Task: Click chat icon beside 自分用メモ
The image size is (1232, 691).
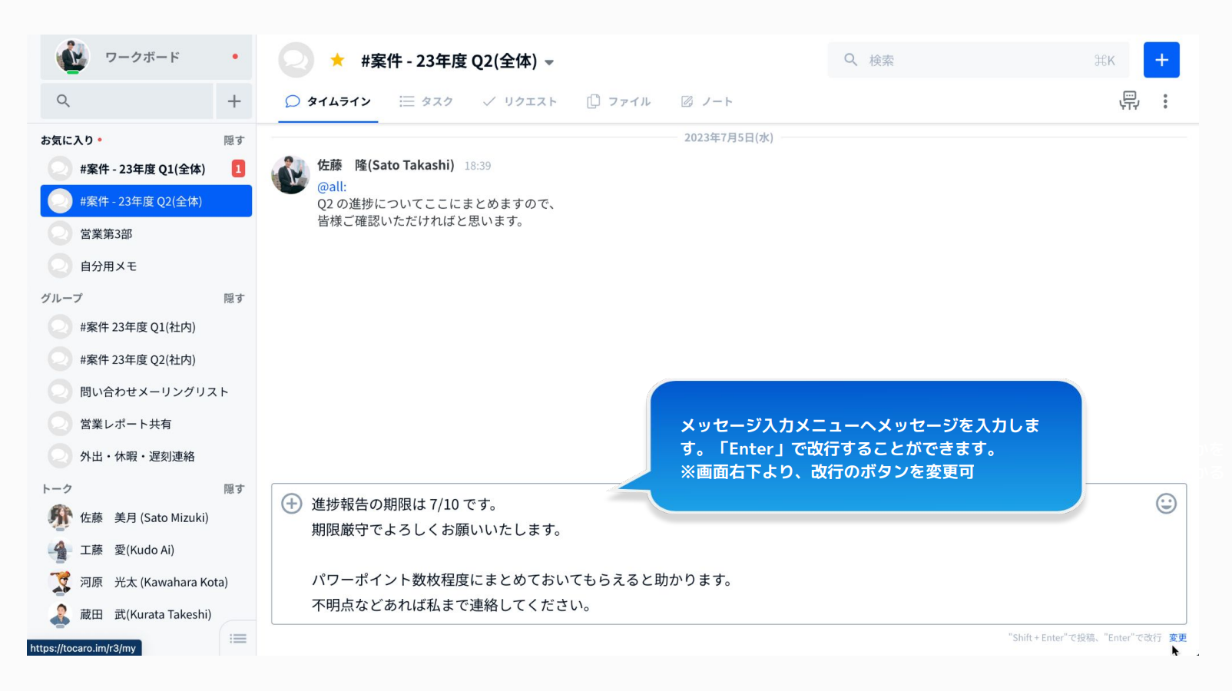Action: (x=60, y=266)
